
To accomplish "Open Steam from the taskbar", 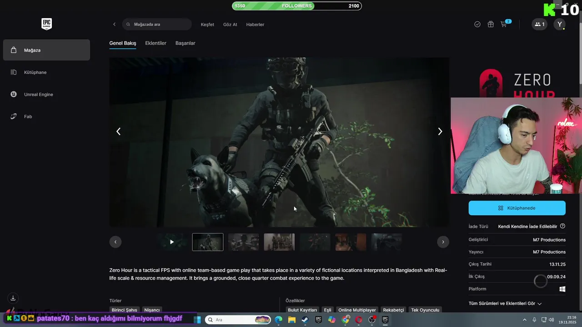I will point(305,320).
